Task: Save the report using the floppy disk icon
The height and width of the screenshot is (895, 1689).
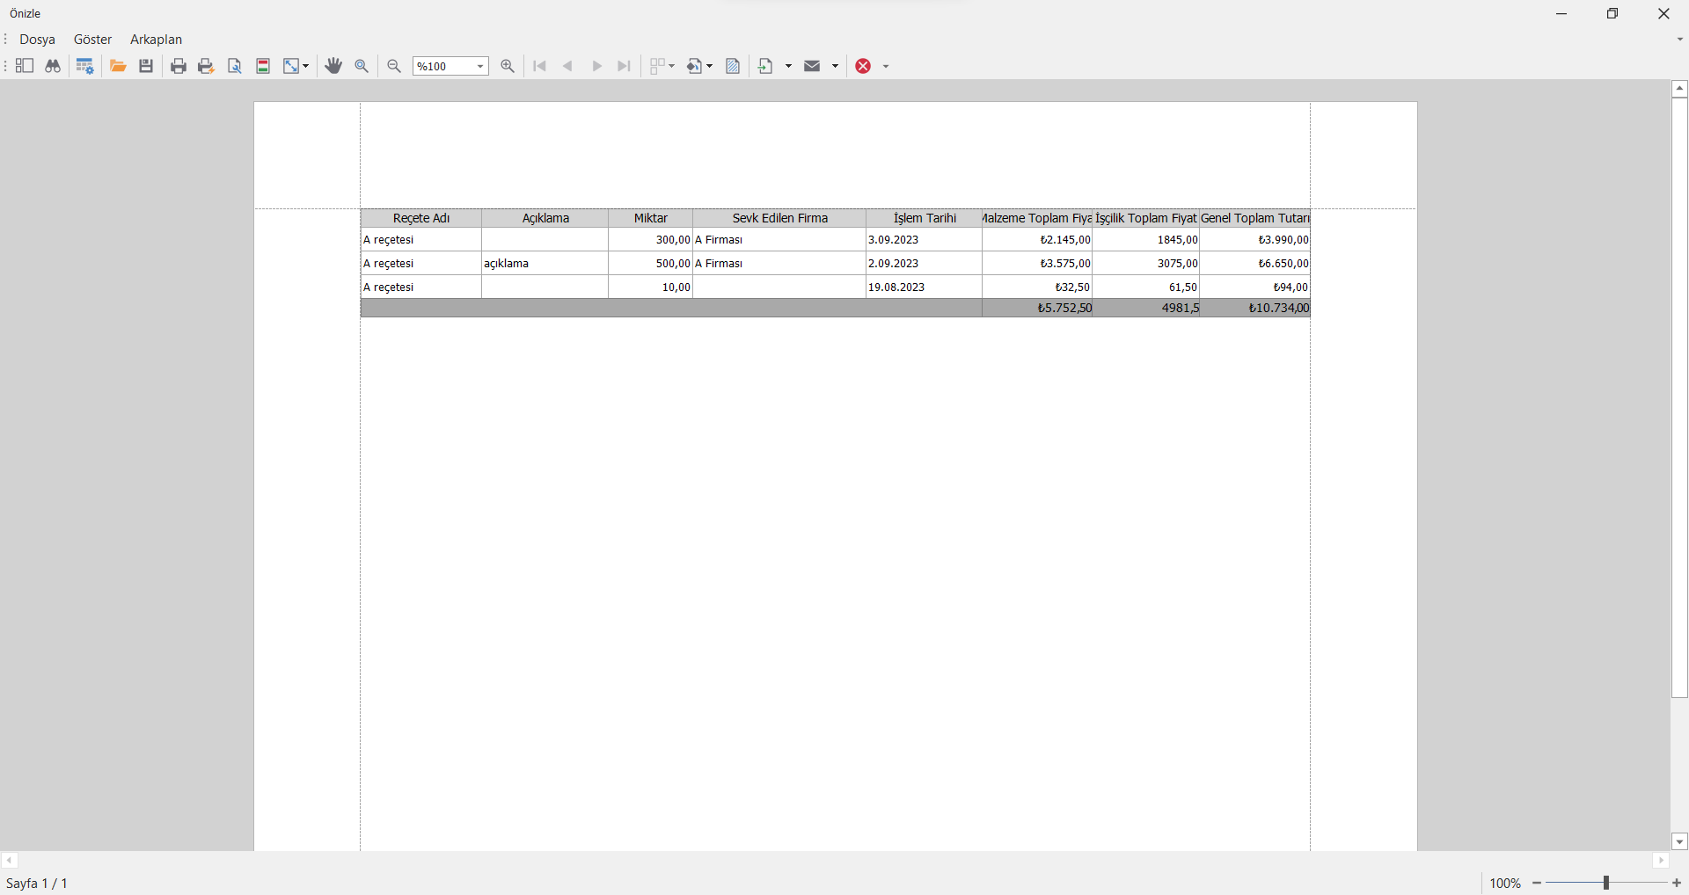Action: 146,66
